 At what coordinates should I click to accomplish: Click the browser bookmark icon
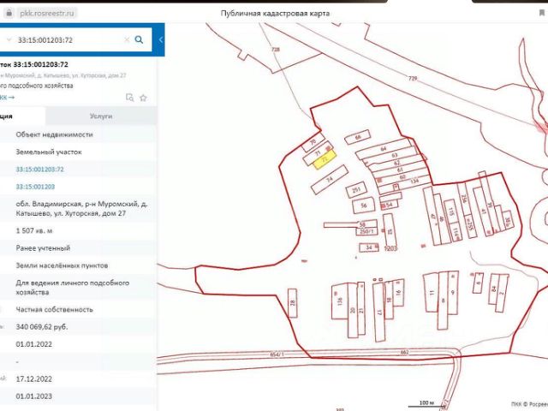pos(542,13)
